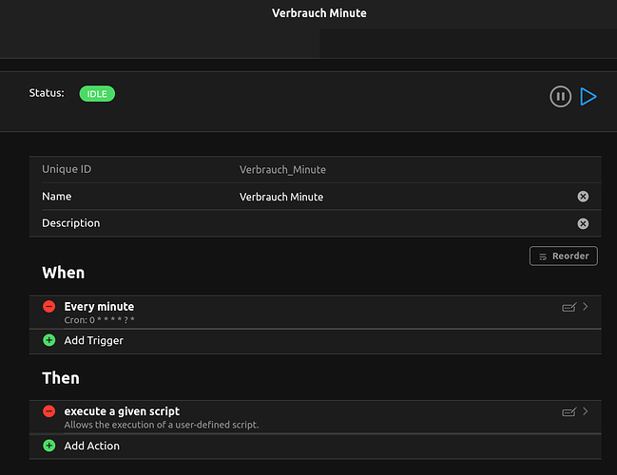The height and width of the screenshot is (475, 617).
Task: Open the Every minute trigger entry
Action: (x=285, y=313)
